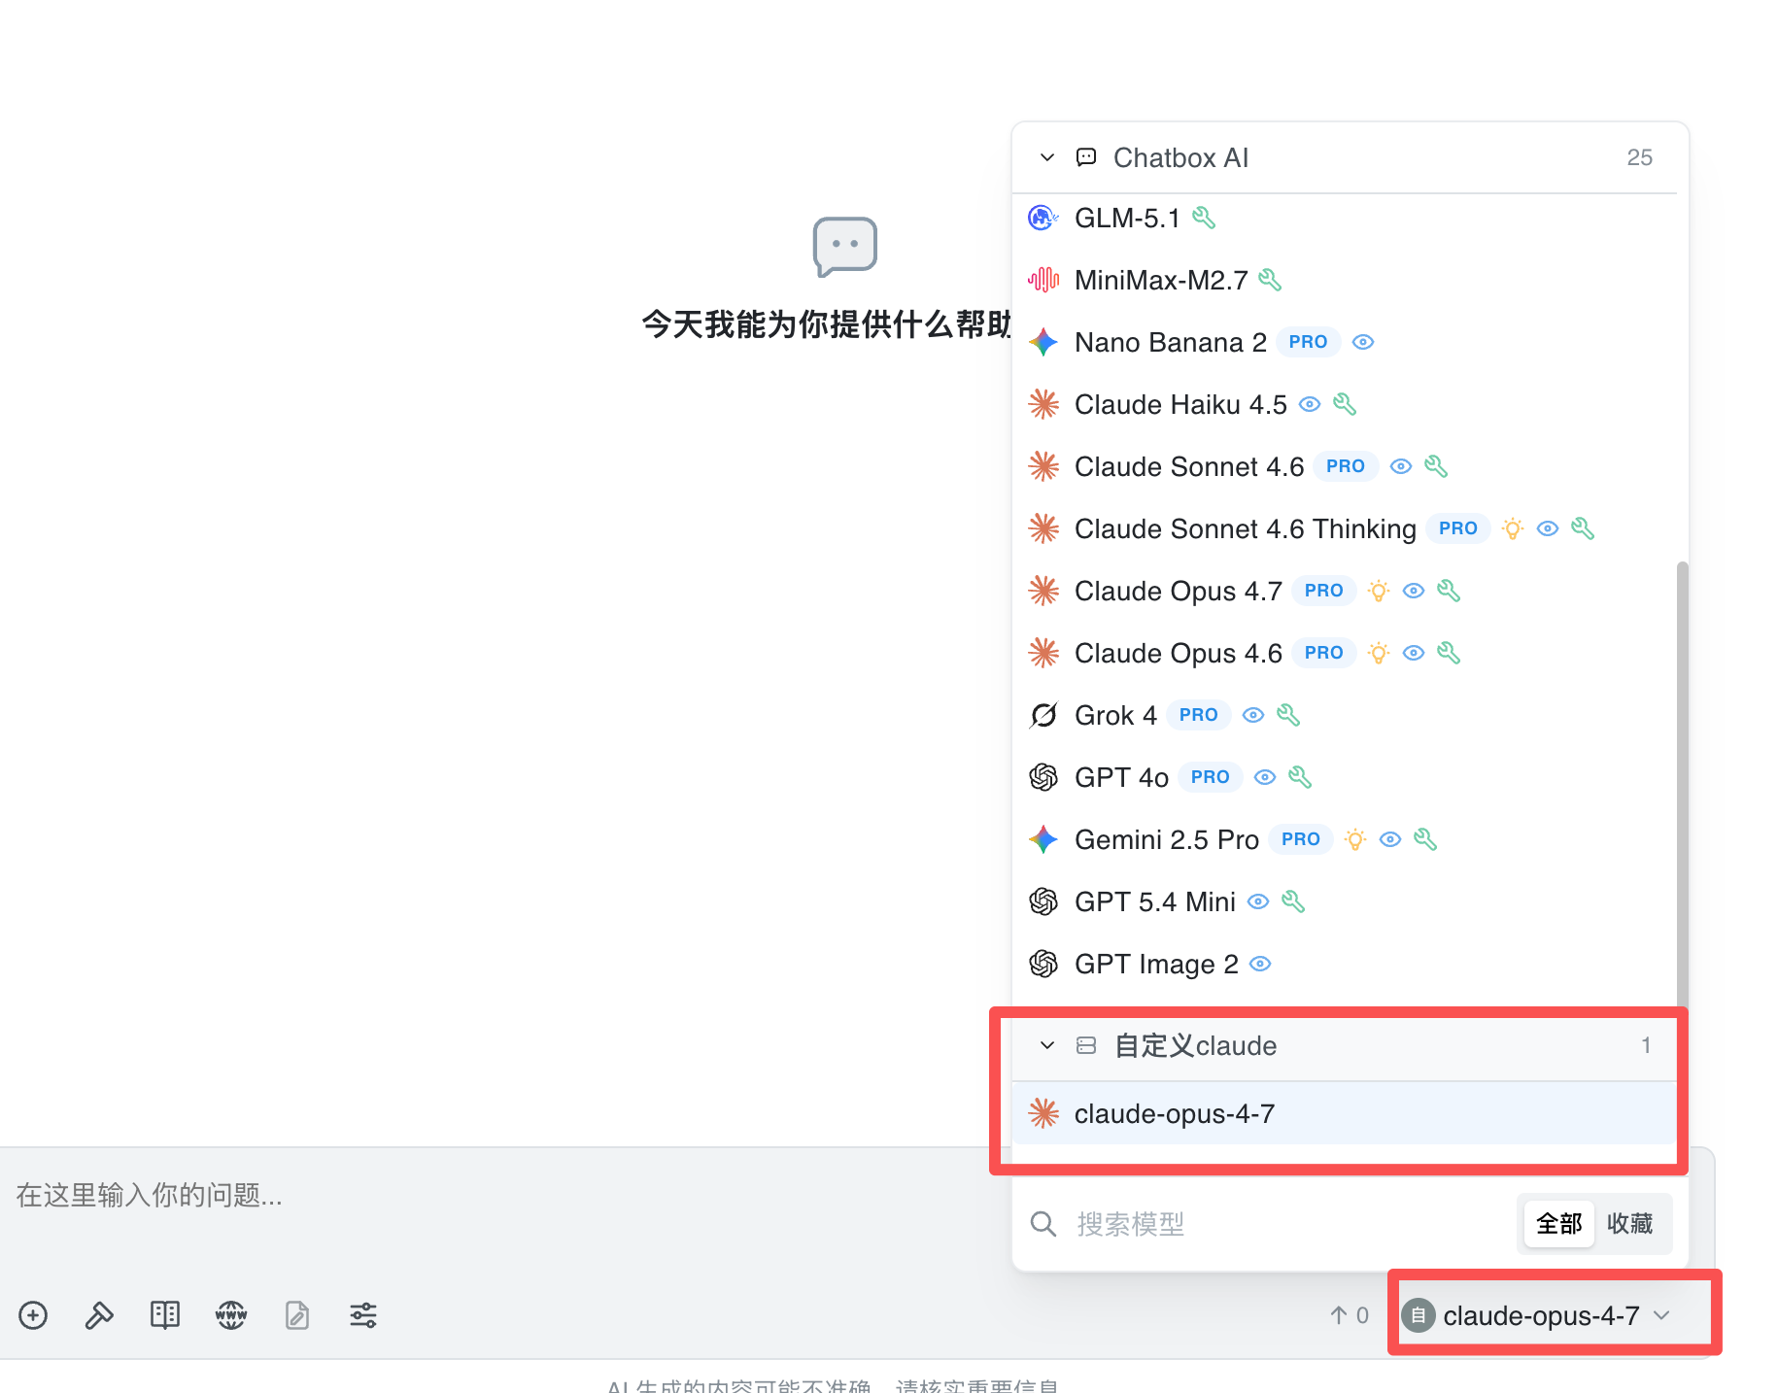Viewport: 1778px width, 1393px height.
Task: Collapse the Chatbox AI provider group
Action: click(x=1046, y=157)
